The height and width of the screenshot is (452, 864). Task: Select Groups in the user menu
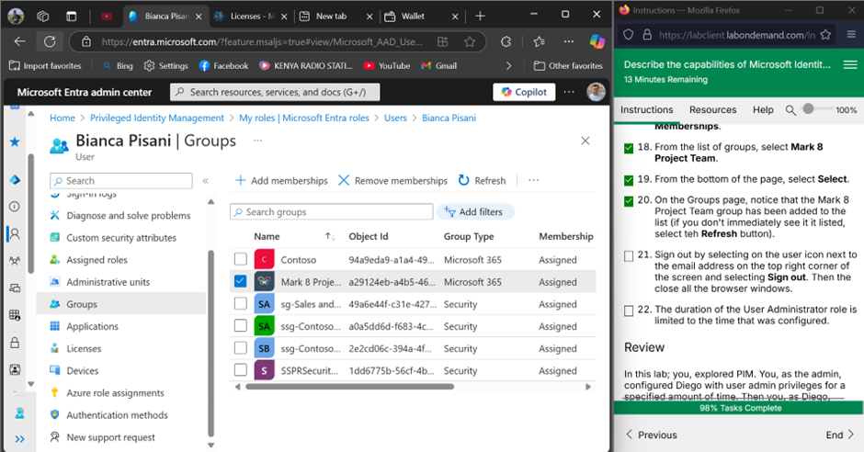tap(121, 304)
